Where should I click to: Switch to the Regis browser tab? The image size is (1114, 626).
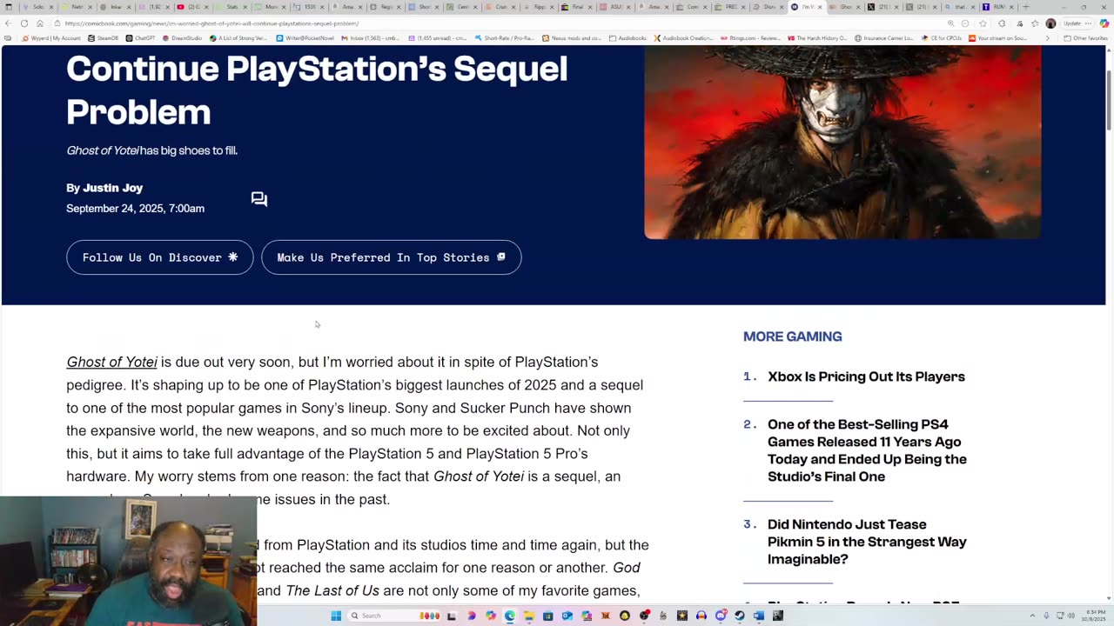pos(384,7)
